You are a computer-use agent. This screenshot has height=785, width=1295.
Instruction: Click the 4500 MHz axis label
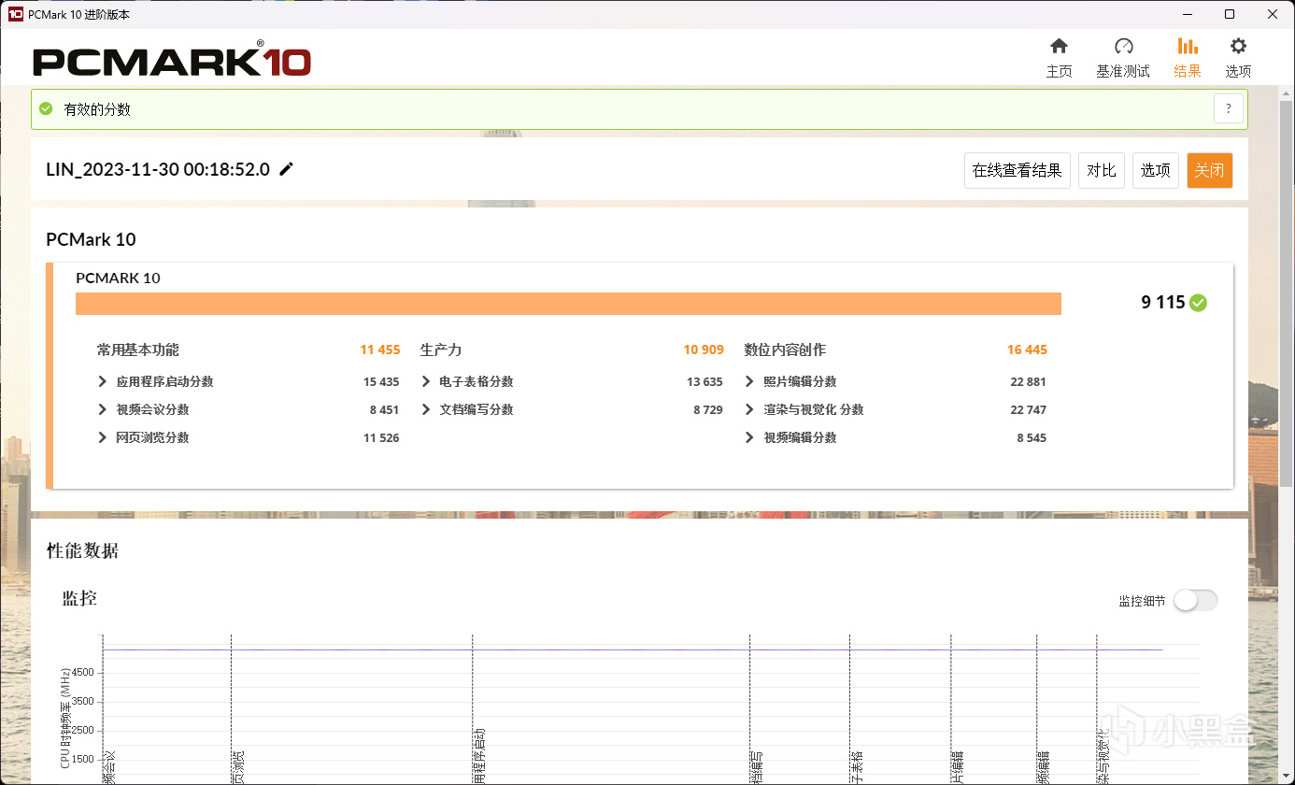tap(82, 673)
